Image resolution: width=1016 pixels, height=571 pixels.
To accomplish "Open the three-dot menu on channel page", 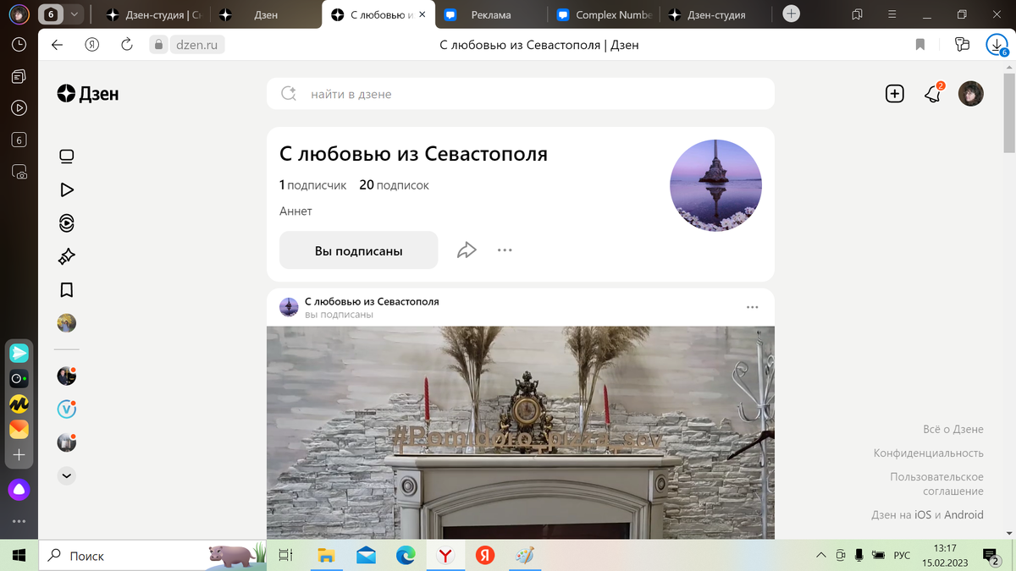I will click(x=505, y=250).
